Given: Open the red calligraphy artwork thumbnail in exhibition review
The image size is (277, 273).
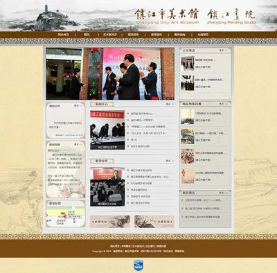Looking at the screenshot, I should pos(187,176).
